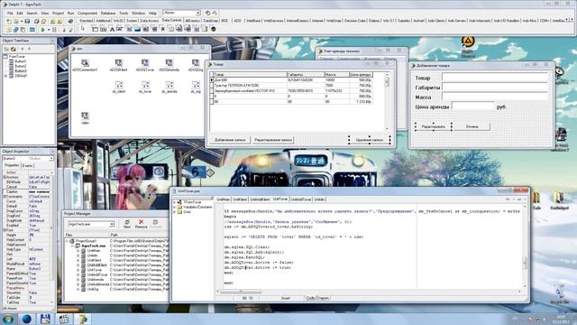Select the arrow pointer in component palette

tap(83, 29)
